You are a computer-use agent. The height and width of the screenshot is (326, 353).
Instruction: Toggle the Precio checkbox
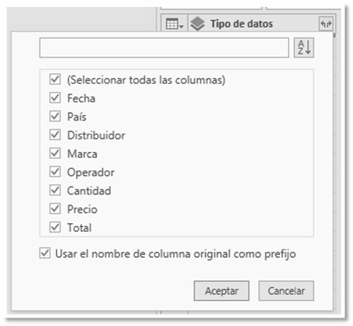[55, 209]
